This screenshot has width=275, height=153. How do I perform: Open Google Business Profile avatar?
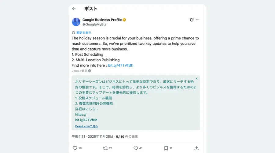[x=76, y=22]
